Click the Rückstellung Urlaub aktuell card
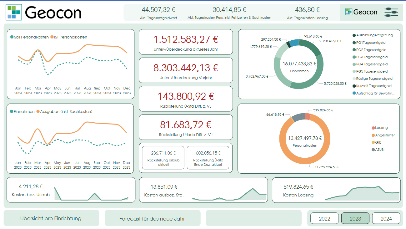 click(x=163, y=157)
